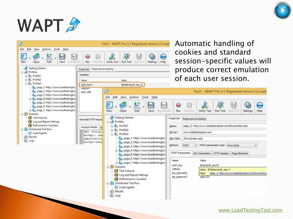Image resolution: width=293 pixels, height=219 pixels.
Task: Select Test Volume in front window tree
Action: (127, 171)
